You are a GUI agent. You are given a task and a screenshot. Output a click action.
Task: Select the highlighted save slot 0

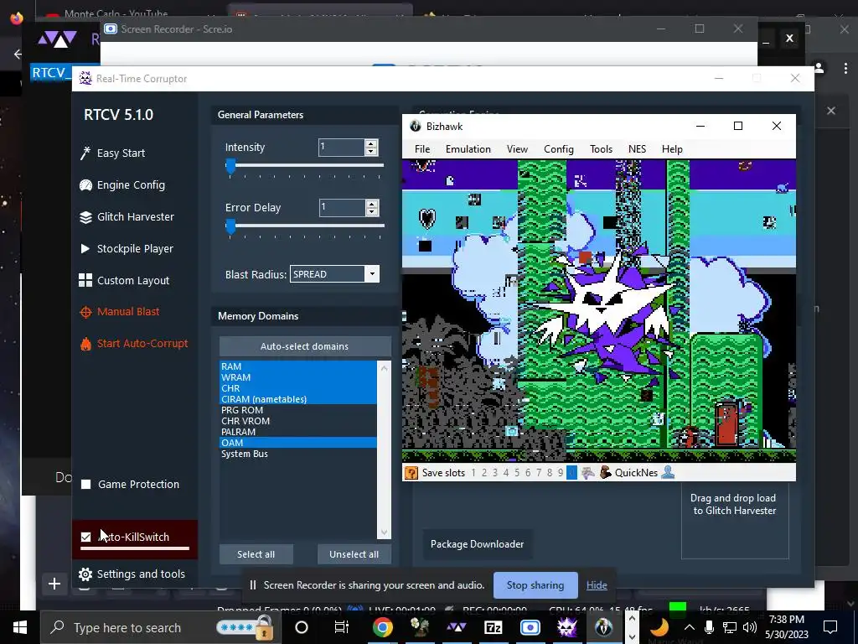(571, 473)
